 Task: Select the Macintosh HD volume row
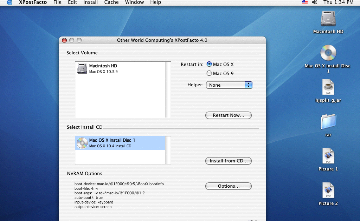coord(120,68)
